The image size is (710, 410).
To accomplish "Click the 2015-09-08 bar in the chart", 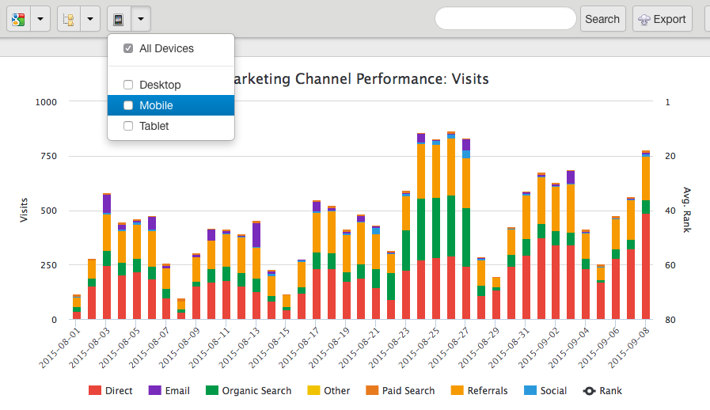I will 646,237.
